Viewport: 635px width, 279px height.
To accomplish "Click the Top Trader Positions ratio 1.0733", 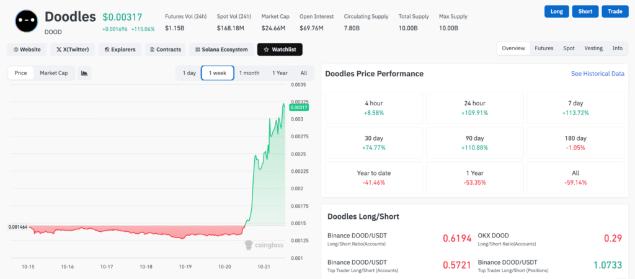I will [608, 265].
